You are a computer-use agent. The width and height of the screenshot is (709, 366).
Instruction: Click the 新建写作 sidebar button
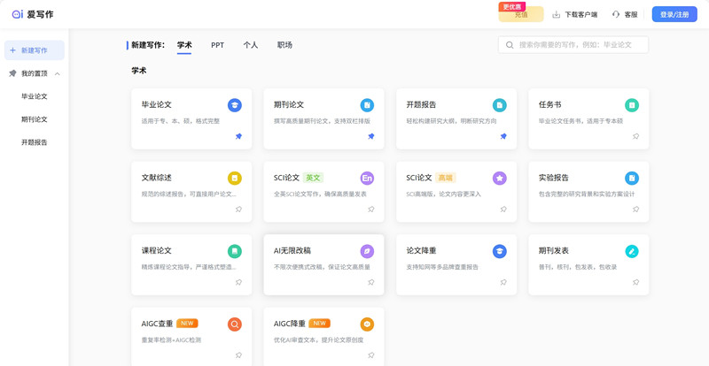[x=35, y=50]
